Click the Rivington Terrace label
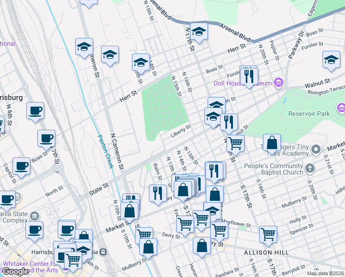The width and height of the screenshot is (345, 277). click(326, 90)
